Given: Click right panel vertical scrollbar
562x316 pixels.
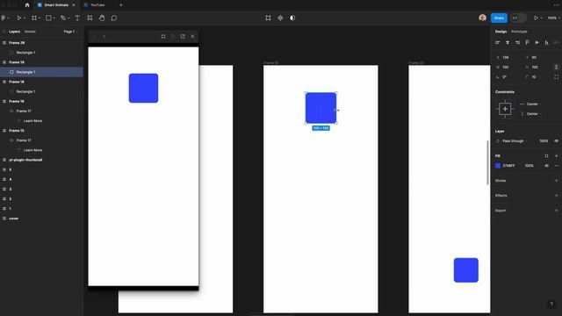Looking at the screenshot, I should click(487, 162).
